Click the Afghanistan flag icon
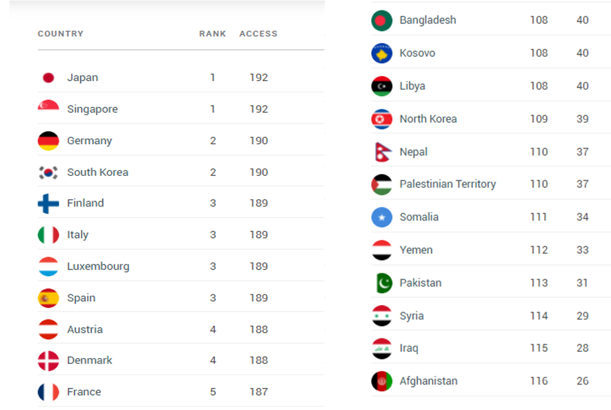This screenshot has width=611, height=410. [x=382, y=381]
